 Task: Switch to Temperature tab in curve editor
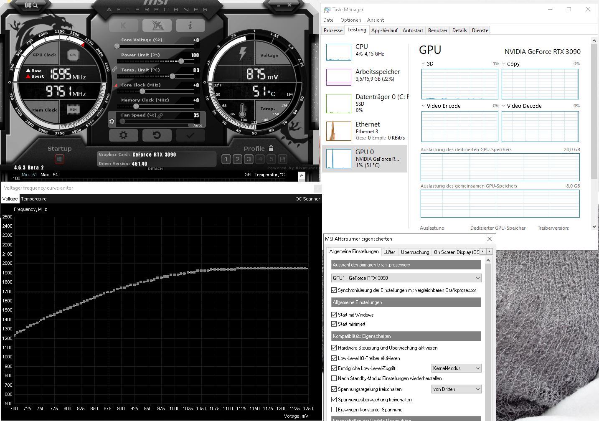click(x=34, y=199)
